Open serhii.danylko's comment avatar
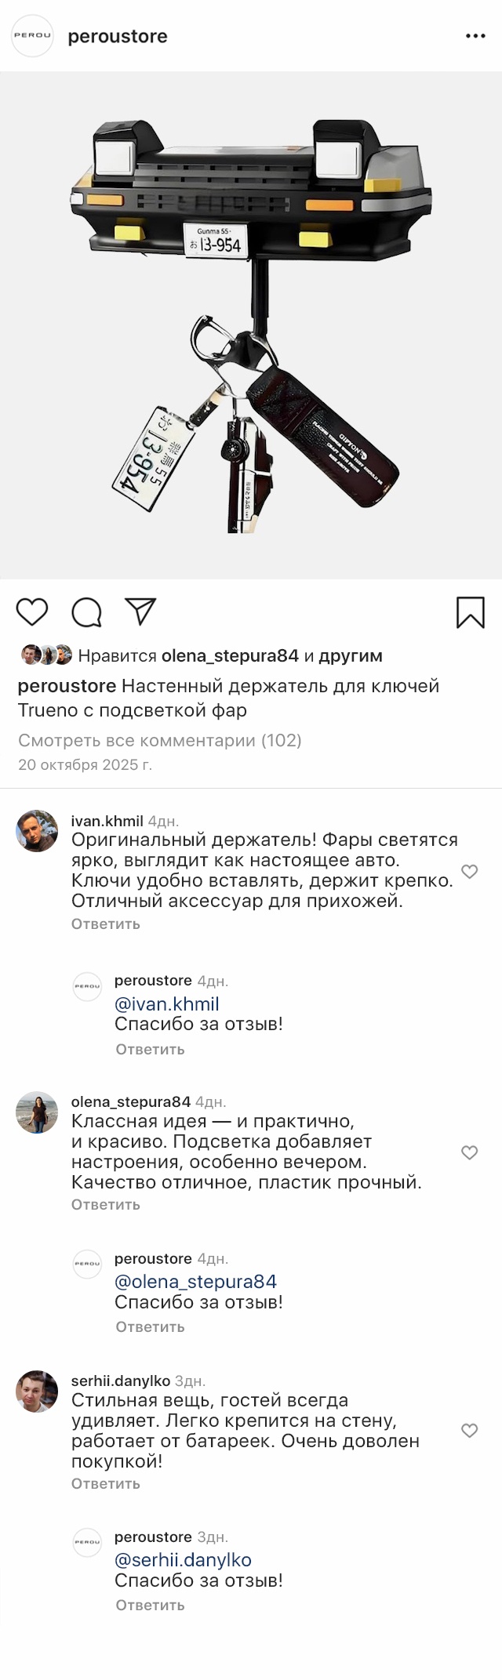Screen dimensions: 502x1680 (x=37, y=1392)
